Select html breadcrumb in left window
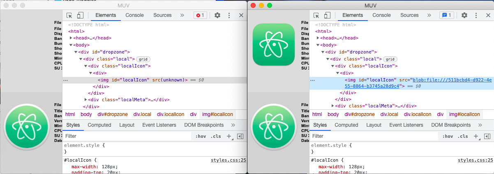This screenshot has height=174, width=494. click(70, 114)
